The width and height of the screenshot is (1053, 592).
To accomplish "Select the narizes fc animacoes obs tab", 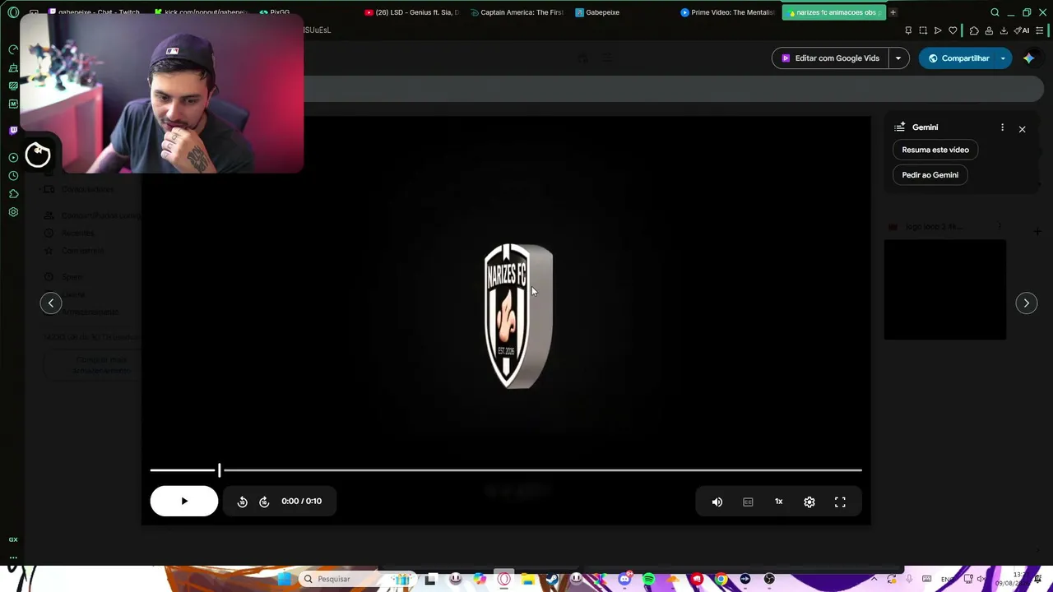I will click(x=833, y=12).
